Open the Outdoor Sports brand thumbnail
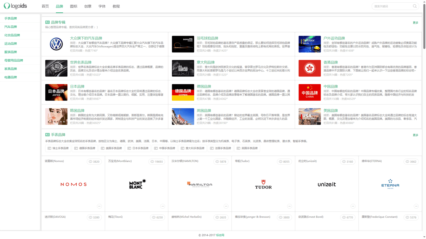426x239 pixels. [x=310, y=44]
